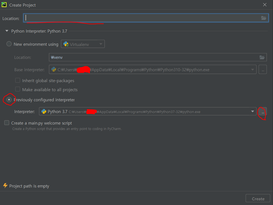Close the Create Project dialog

click(x=265, y=5)
